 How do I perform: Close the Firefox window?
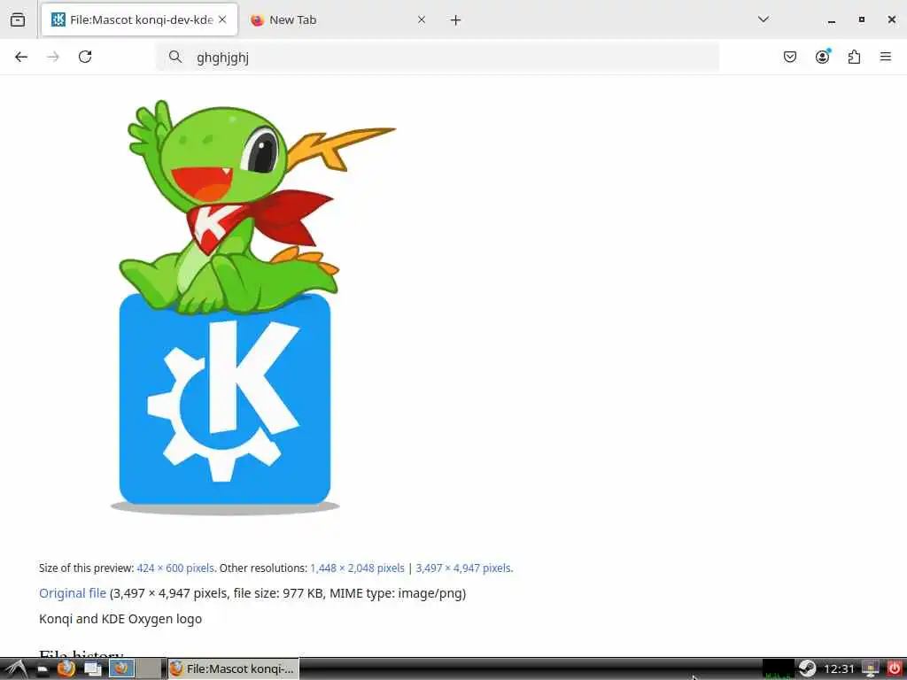[892, 19]
